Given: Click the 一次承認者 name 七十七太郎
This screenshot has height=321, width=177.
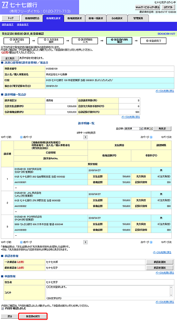Looking at the screenshot, I should click(52, 262).
